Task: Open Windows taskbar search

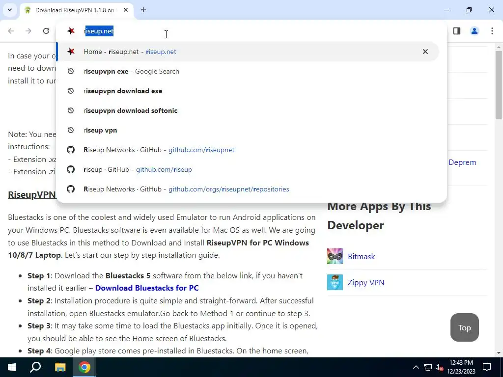Action: tap(35, 367)
